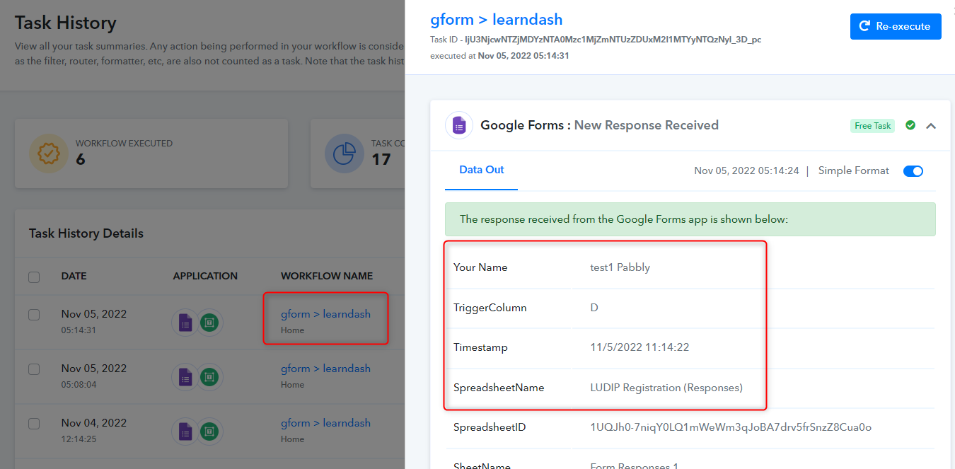This screenshot has width=955, height=469.
Task: Click the green success checkmark status icon
Action: 910,125
